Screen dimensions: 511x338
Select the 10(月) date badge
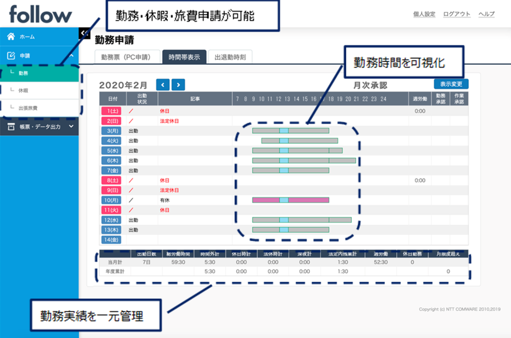tap(111, 200)
